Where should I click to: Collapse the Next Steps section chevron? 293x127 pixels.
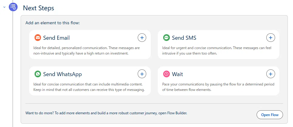coord(5,7)
